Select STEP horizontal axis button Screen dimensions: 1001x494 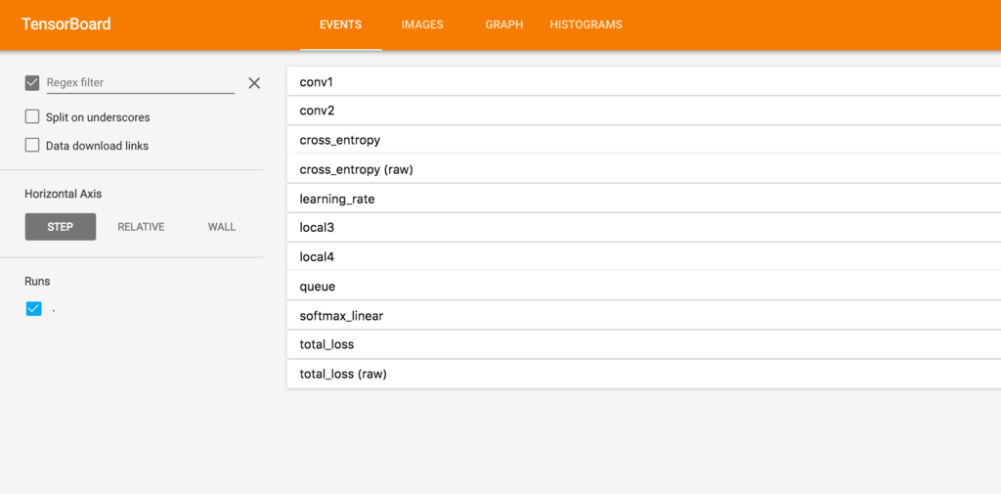click(x=61, y=227)
